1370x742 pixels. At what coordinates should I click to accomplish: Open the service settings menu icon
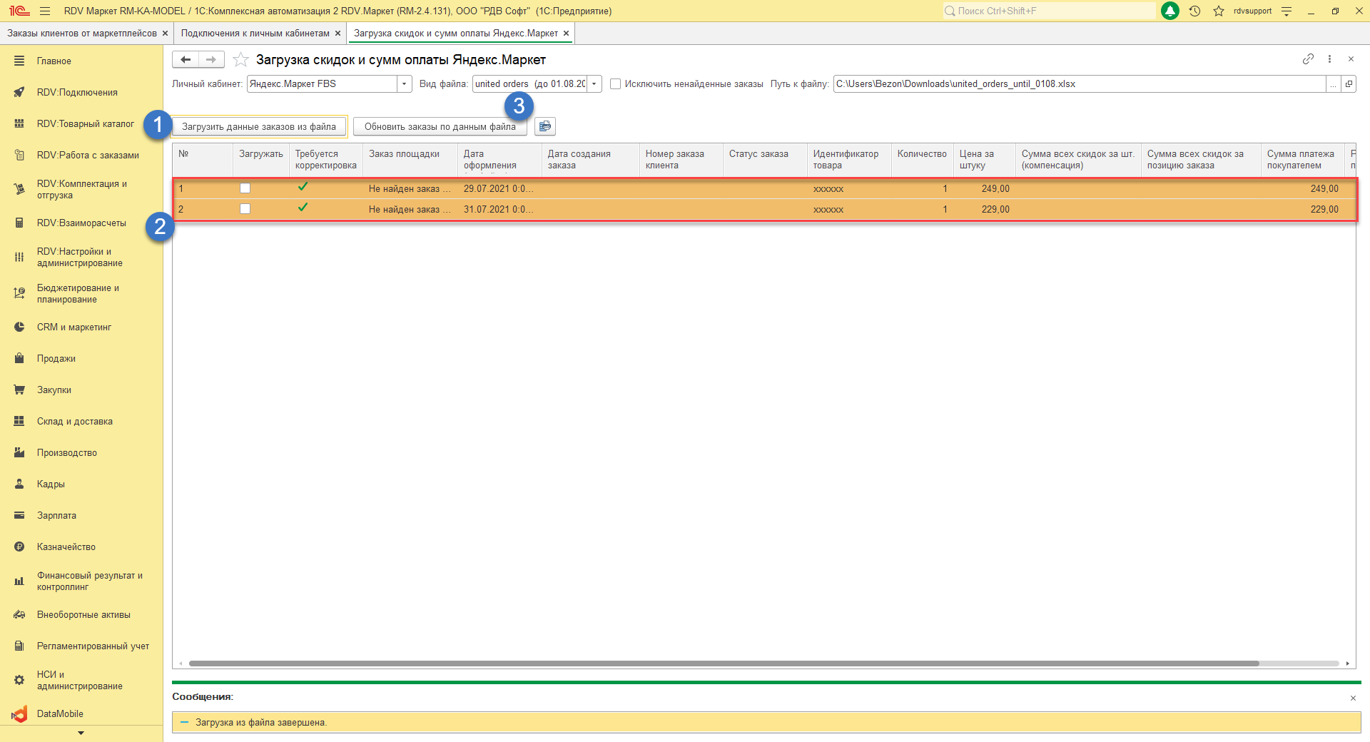click(x=1287, y=11)
